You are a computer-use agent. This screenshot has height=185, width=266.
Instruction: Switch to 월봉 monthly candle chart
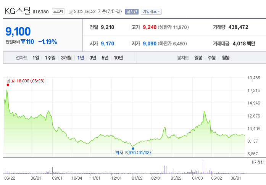(226, 58)
